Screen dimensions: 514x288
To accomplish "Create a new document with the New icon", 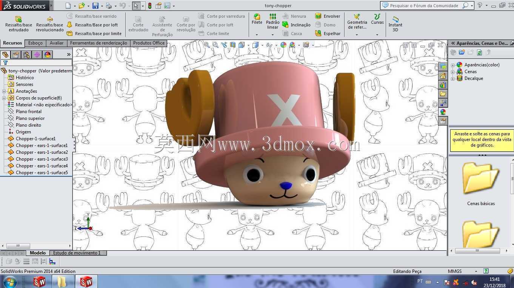I will click(68, 6).
